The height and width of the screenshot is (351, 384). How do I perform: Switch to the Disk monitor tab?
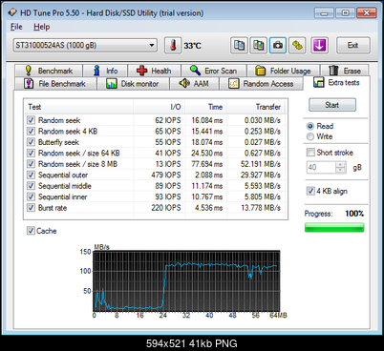(x=133, y=84)
